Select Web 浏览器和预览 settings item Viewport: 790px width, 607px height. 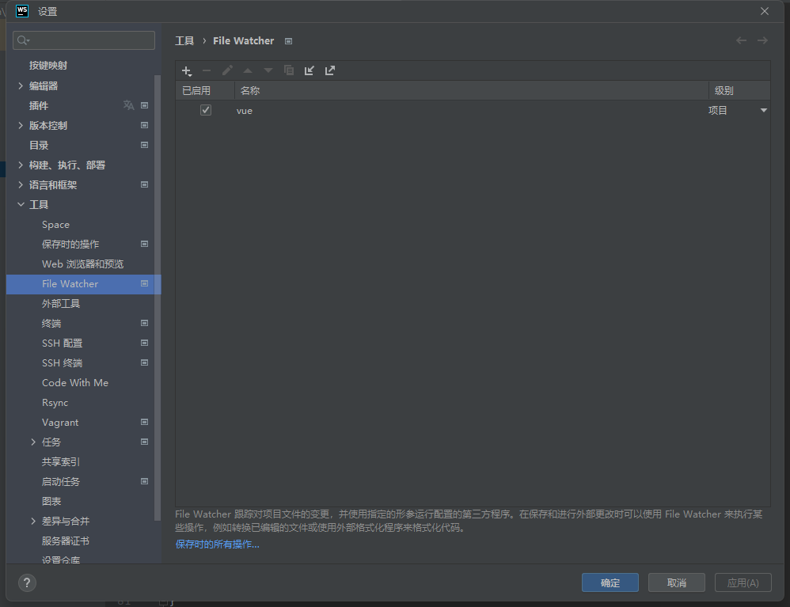coord(82,264)
